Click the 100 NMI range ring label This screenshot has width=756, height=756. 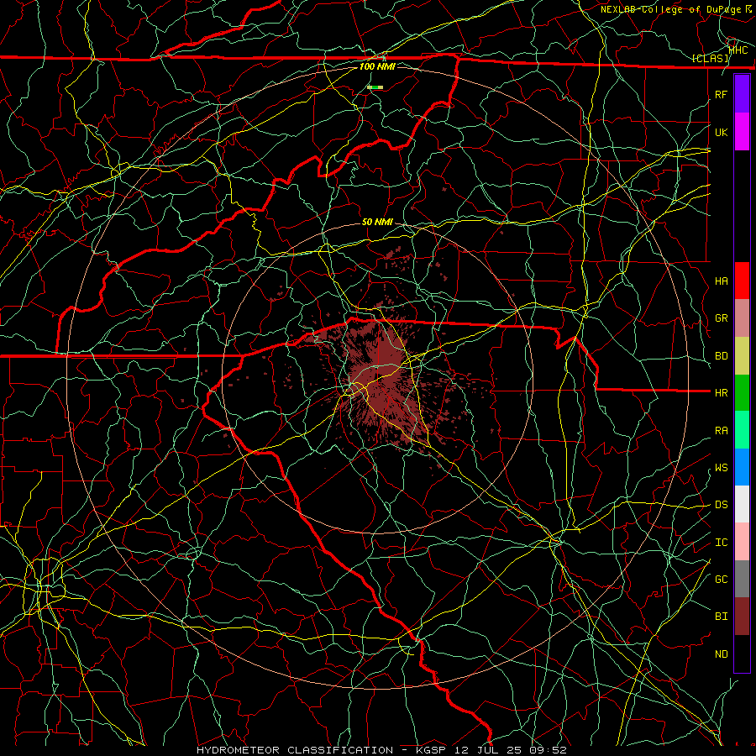click(x=377, y=66)
